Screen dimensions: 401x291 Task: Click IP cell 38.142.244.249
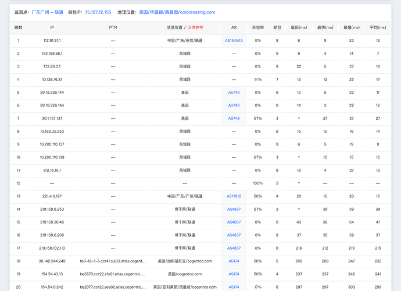tap(52, 261)
